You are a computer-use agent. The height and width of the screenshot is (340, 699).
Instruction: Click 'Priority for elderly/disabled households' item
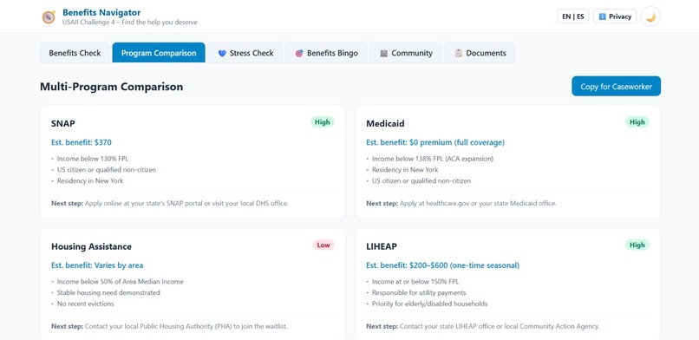tap(430, 304)
